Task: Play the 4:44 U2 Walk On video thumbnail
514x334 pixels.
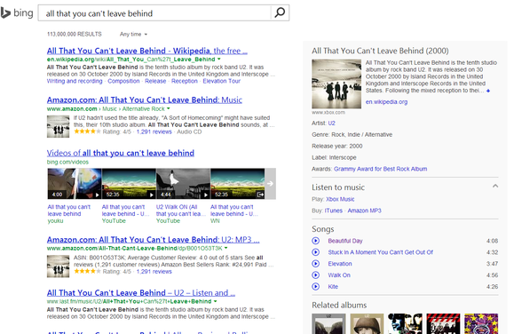Action: point(183,184)
